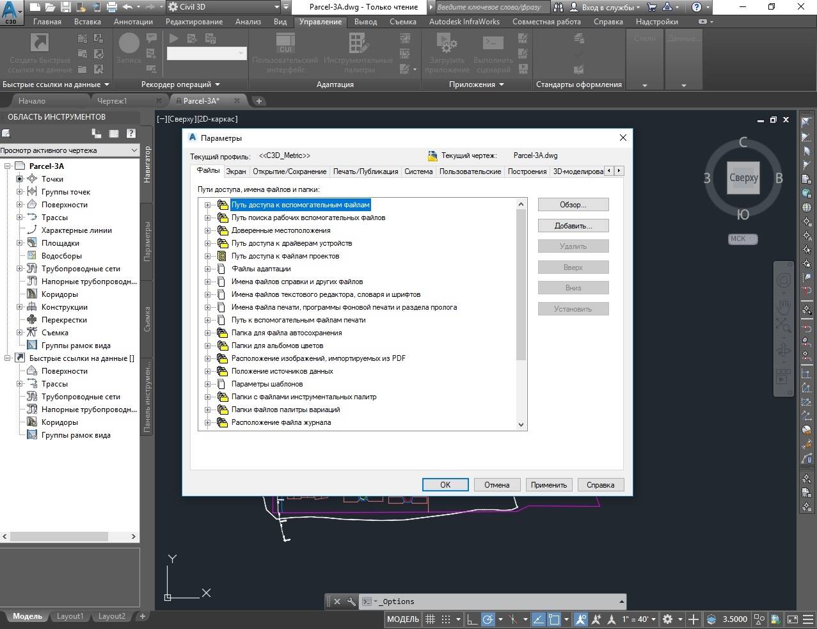The image size is (817, 629).
Task: Select the Трассы item under Parcel-3A
Action: coord(54,218)
